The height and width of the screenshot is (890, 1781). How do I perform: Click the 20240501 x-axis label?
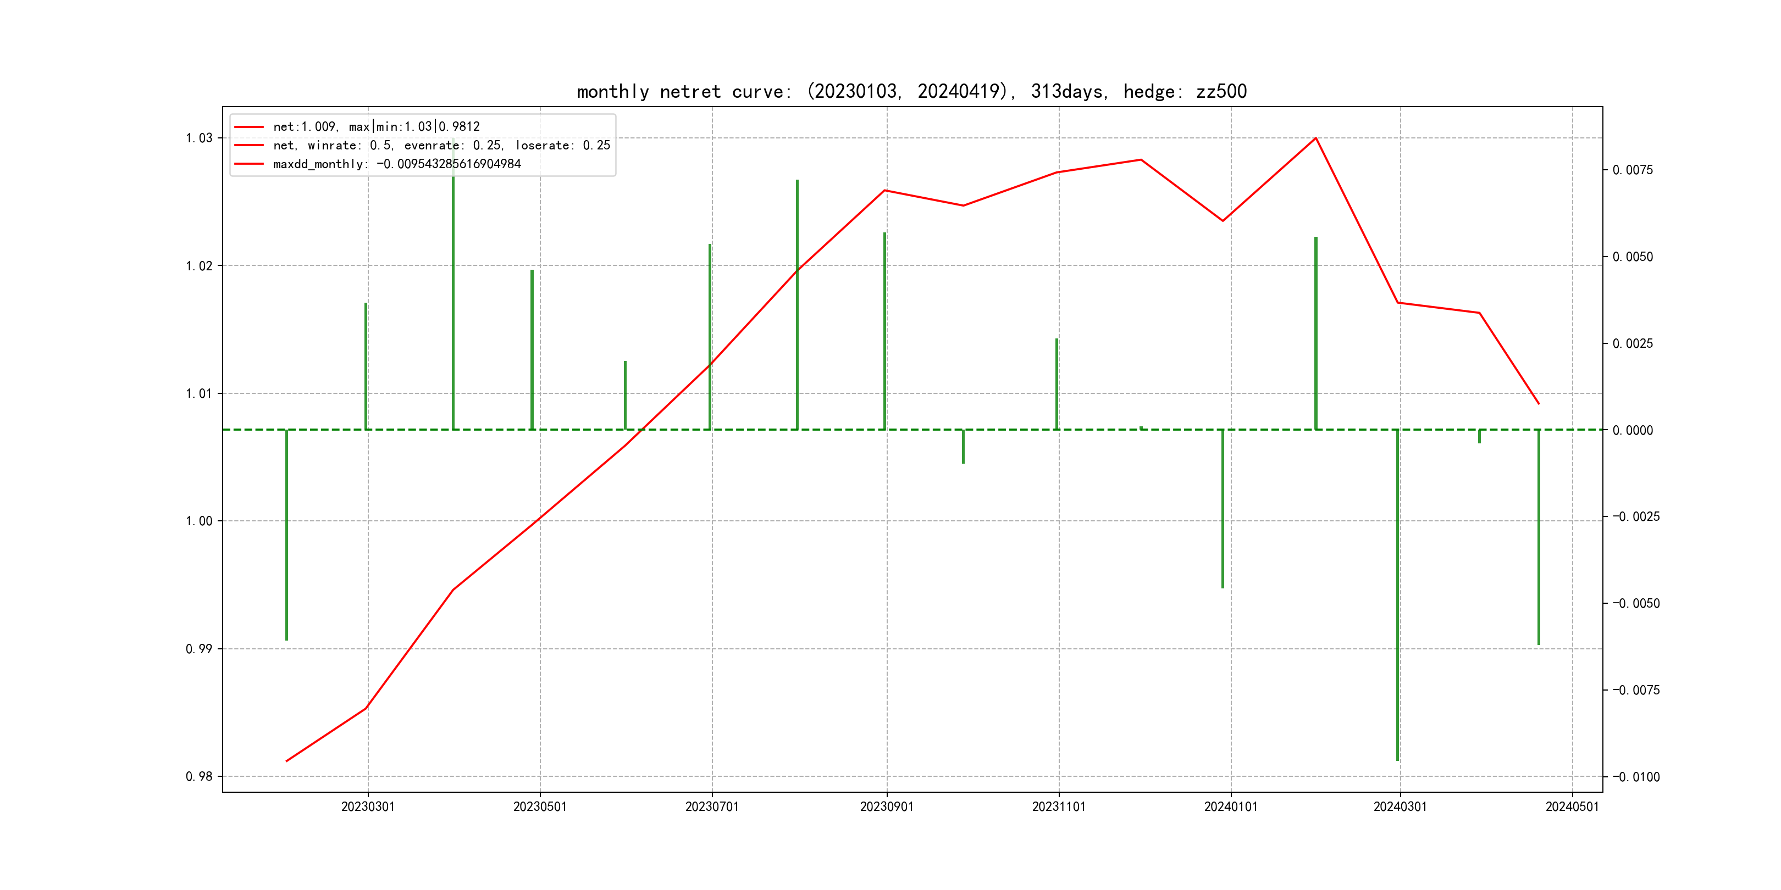tap(1572, 806)
